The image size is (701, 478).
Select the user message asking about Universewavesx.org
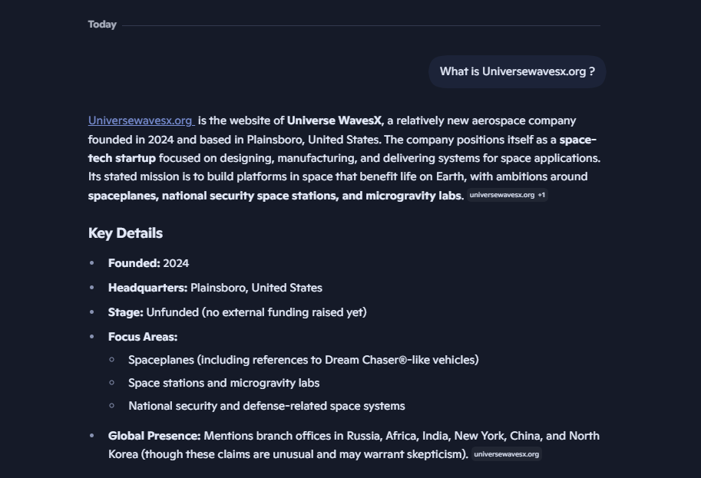coord(516,71)
